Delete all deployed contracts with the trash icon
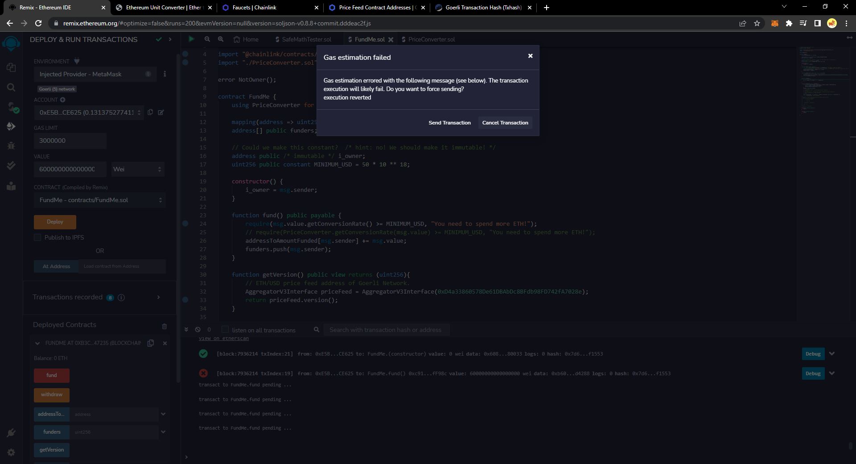Image resolution: width=856 pixels, height=464 pixels. 165,326
